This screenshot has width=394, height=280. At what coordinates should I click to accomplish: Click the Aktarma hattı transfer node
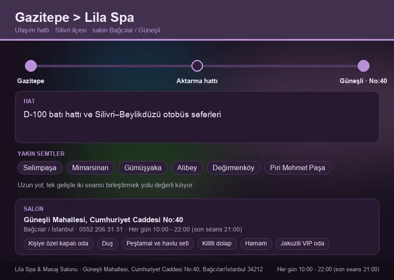pyautogui.click(x=197, y=66)
